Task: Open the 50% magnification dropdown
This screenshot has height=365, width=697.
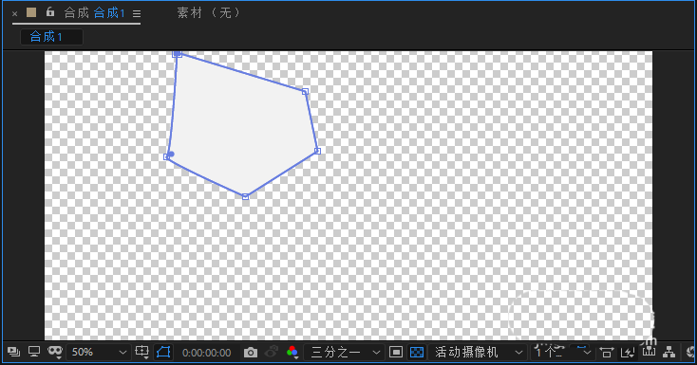Action: pyautogui.click(x=99, y=353)
